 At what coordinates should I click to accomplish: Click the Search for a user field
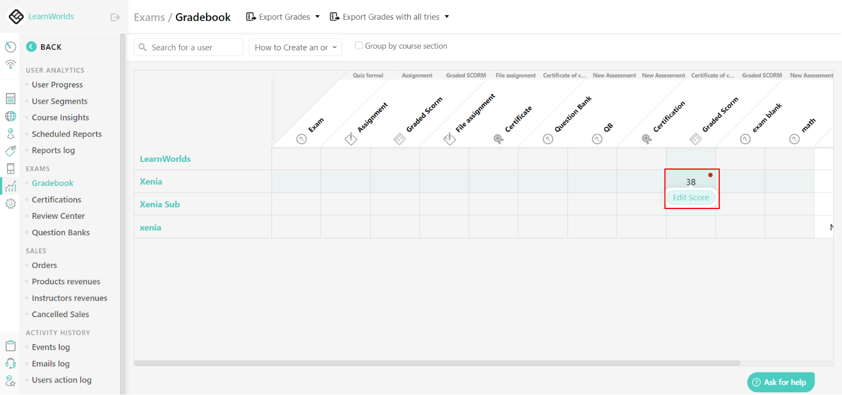click(188, 47)
